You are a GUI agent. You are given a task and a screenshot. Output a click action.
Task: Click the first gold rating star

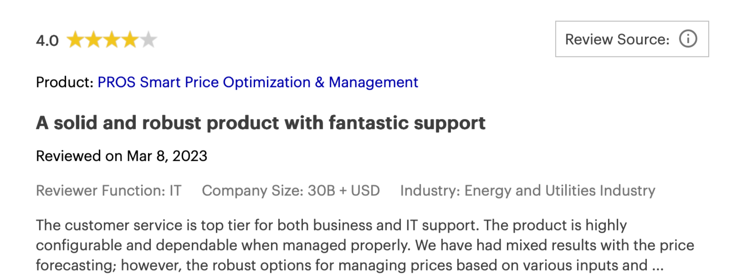(x=75, y=40)
